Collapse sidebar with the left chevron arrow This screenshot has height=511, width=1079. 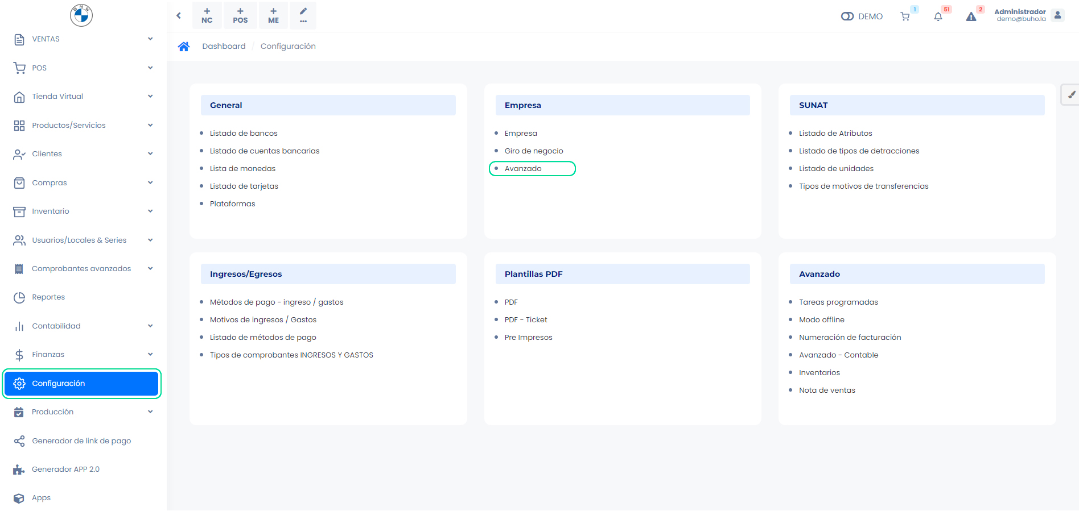[179, 16]
